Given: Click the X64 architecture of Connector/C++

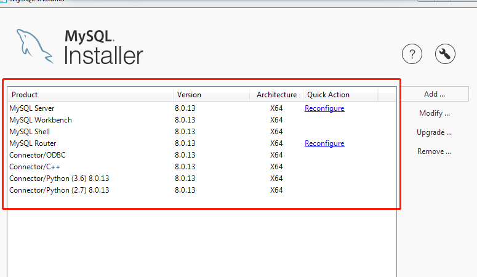Looking at the screenshot, I should (x=276, y=167).
